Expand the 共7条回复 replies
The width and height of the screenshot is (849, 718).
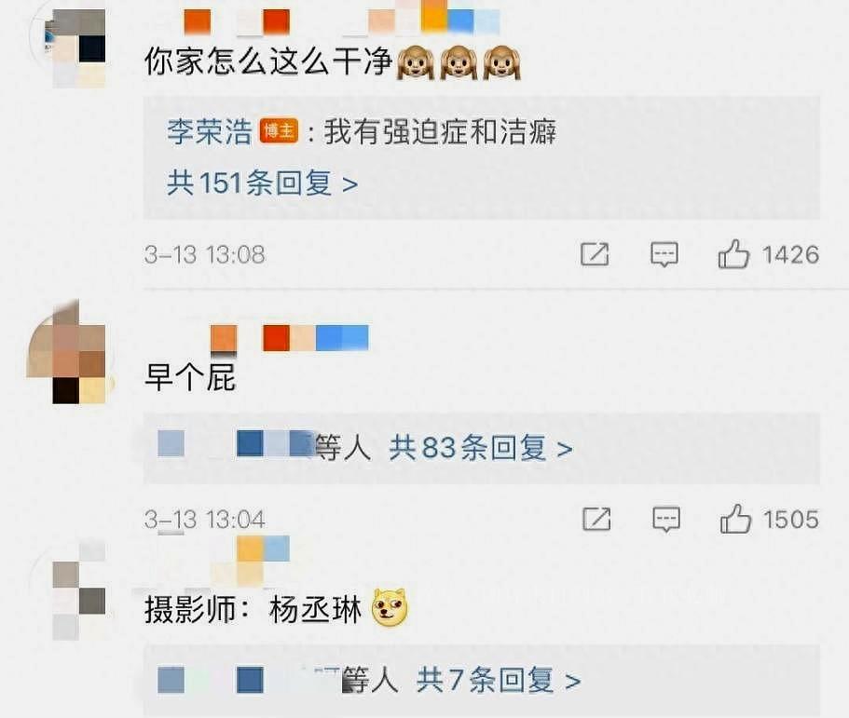click(x=499, y=680)
